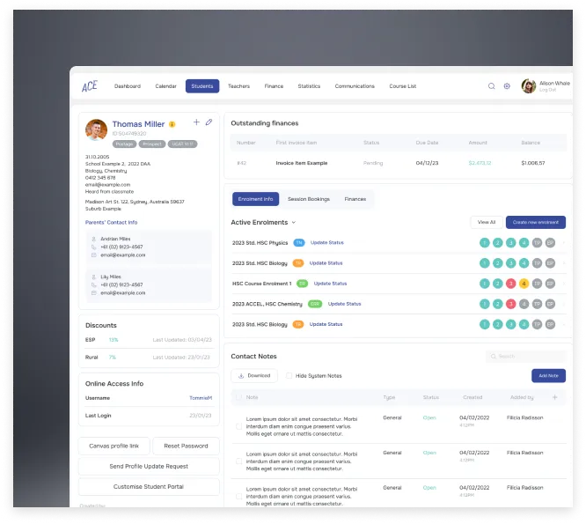Image resolution: width=586 pixels, height=524 pixels.
Task: Open settings gear icon near user avatar
Action: [507, 86]
